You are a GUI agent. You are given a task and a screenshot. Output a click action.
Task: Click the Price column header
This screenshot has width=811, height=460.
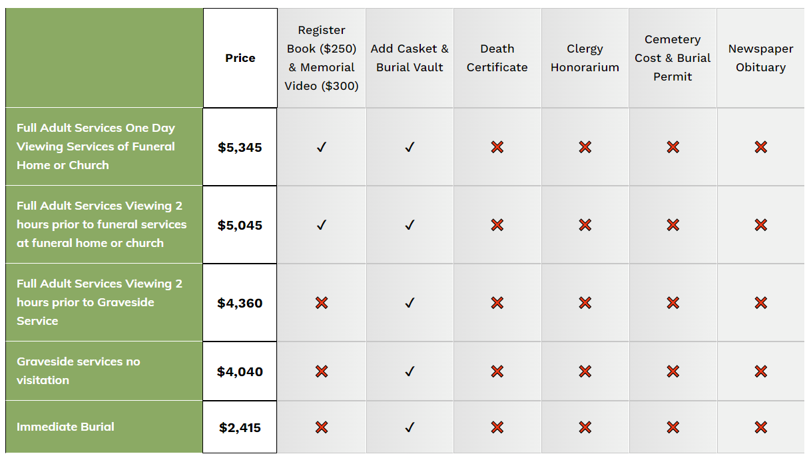(240, 58)
